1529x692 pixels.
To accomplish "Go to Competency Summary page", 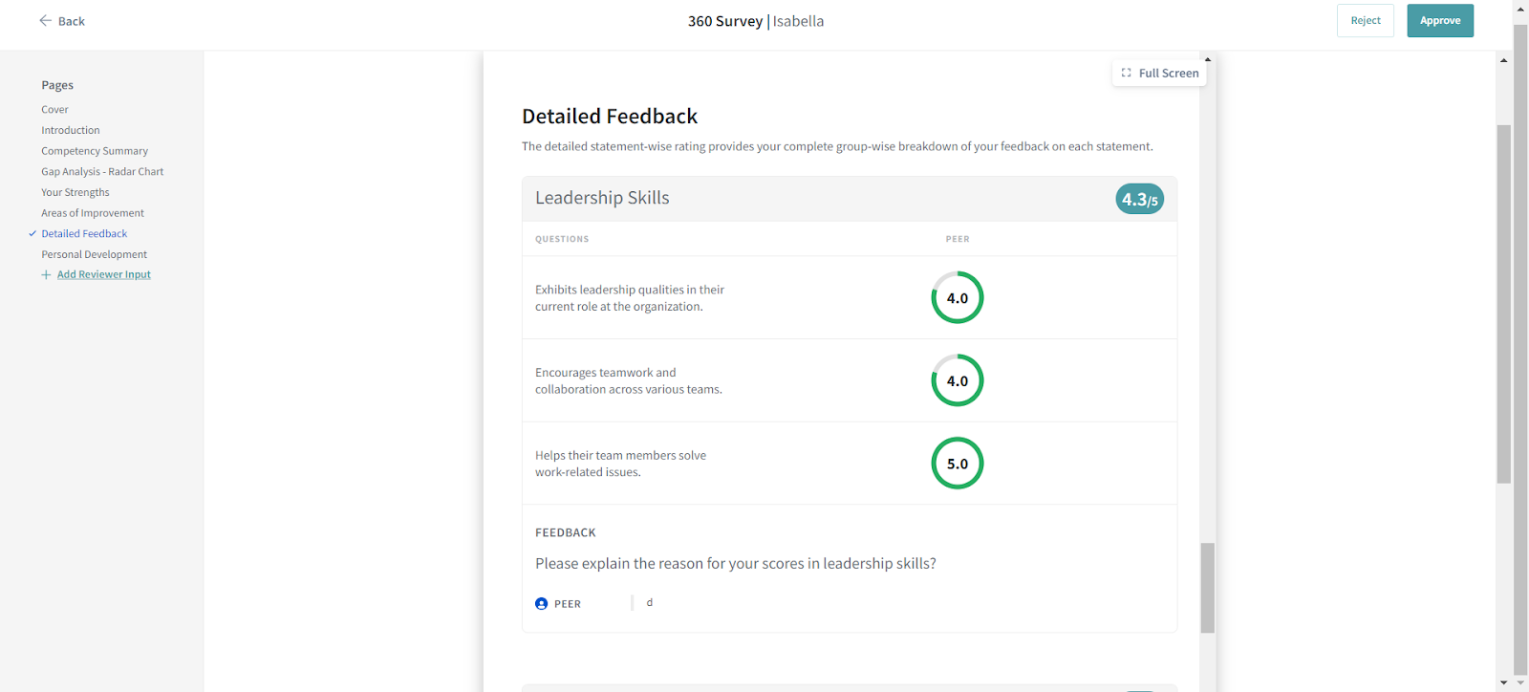I will [x=95, y=151].
